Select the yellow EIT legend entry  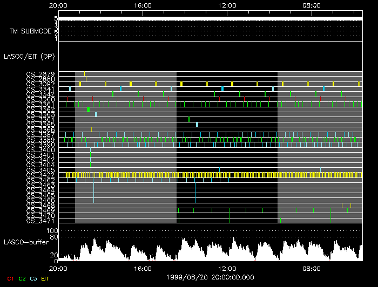45,278
